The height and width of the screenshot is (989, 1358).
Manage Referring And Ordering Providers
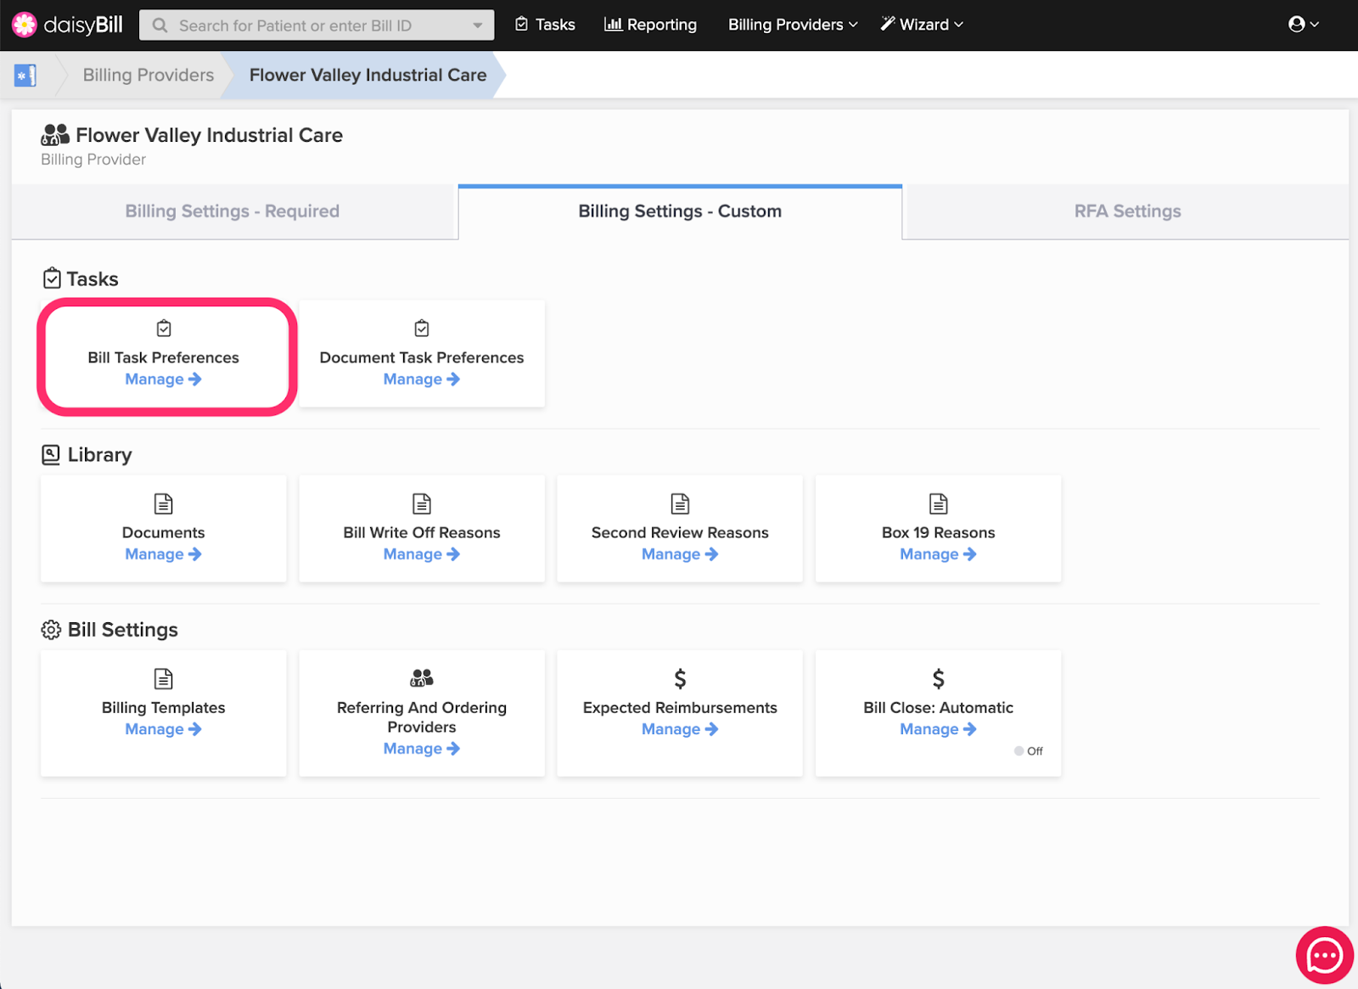(x=421, y=749)
